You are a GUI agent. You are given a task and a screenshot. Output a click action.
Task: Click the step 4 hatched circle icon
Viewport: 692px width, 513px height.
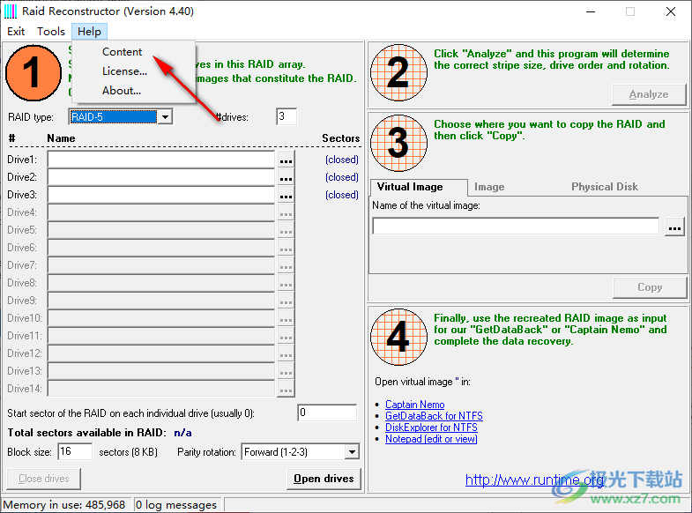(398, 337)
